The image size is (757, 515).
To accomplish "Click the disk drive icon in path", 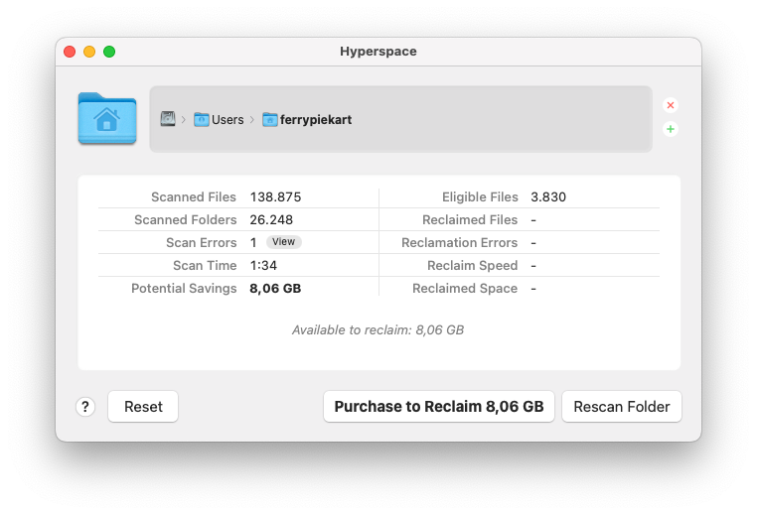I will tap(168, 119).
